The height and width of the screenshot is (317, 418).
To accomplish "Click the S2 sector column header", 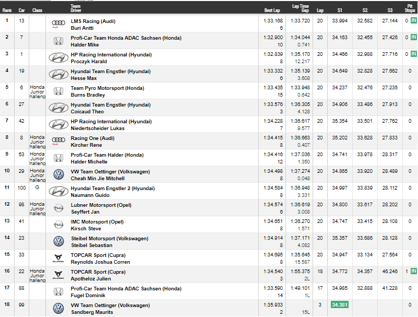I will (x=365, y=10).
